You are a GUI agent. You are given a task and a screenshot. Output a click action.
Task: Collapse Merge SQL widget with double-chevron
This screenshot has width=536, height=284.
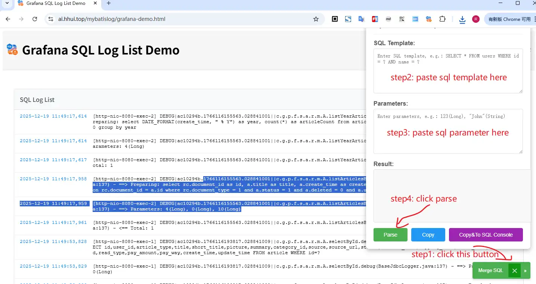click(525, 271)
